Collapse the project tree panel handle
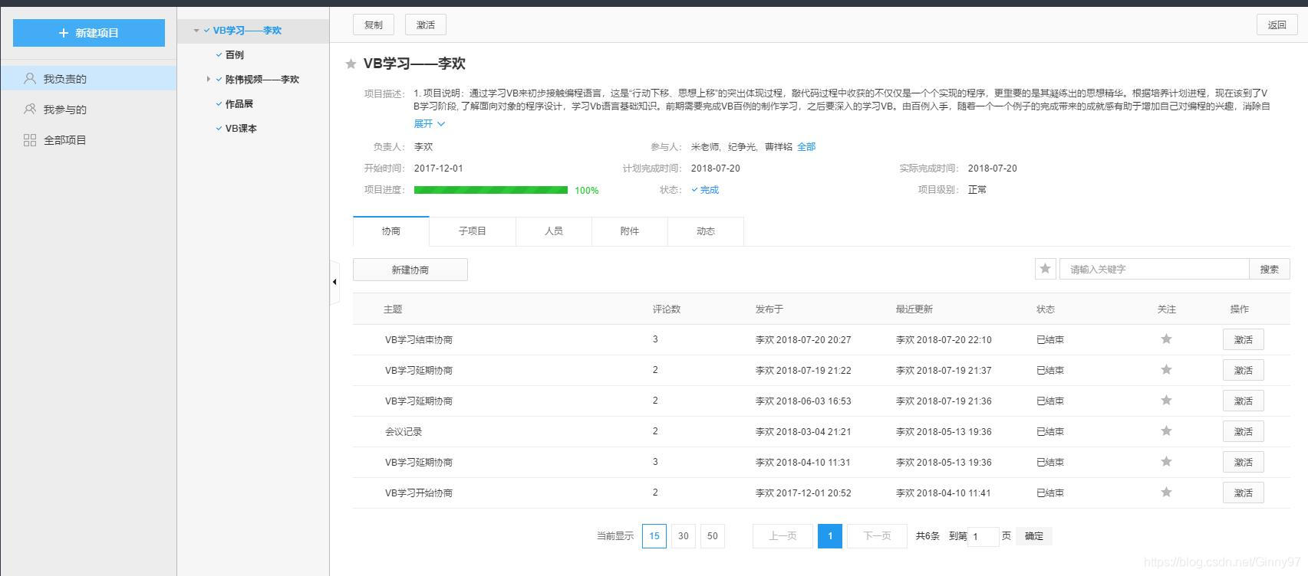This screenshot has height=576, width=1308. pyautogui.click(x=334, y=282)
